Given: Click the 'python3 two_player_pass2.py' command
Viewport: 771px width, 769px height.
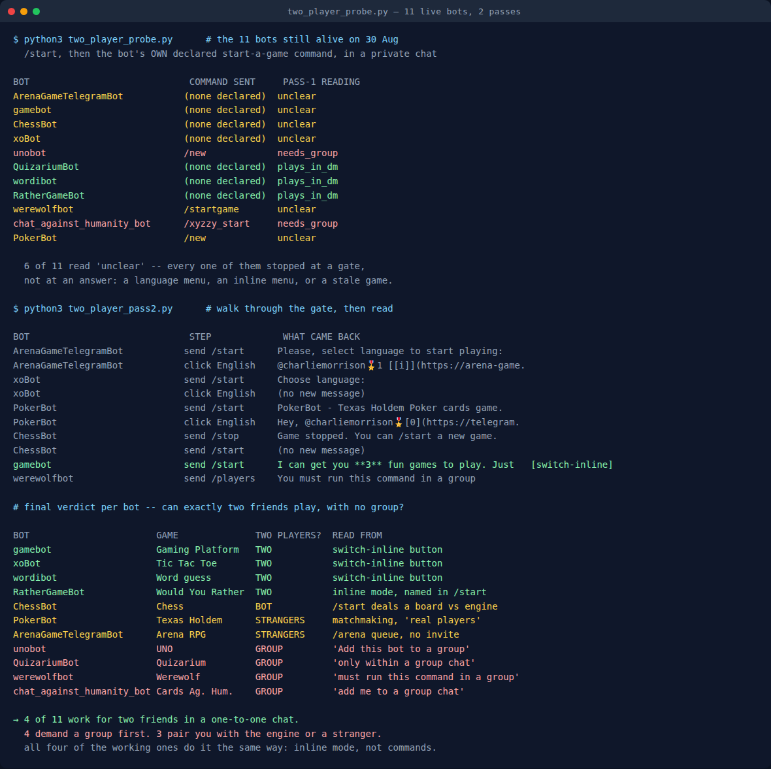Looking at the screenshot, I should [98, 308].
